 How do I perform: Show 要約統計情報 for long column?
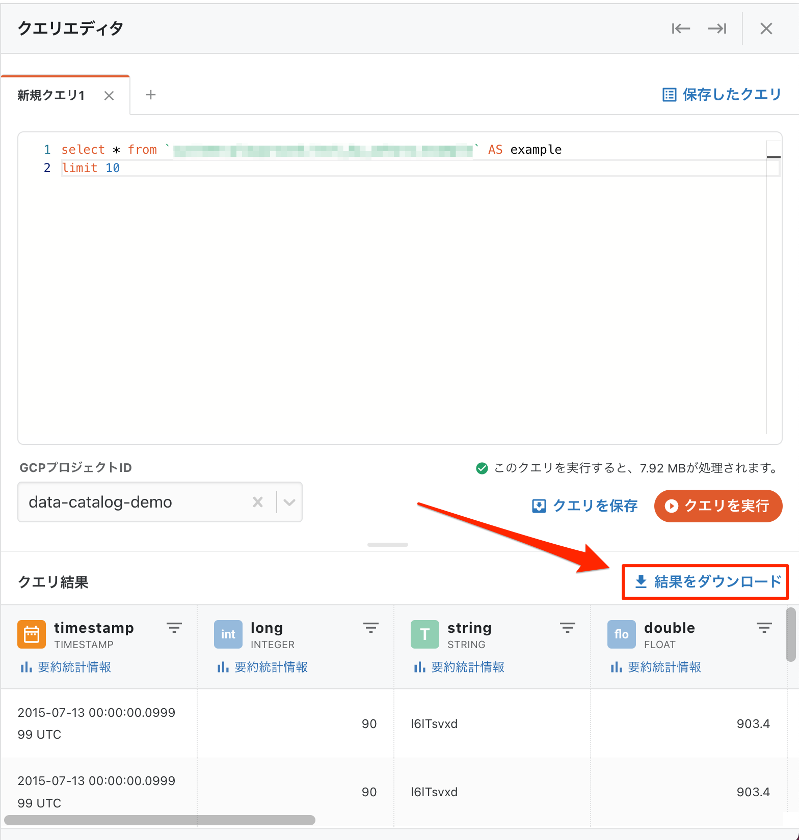[262, 667]
